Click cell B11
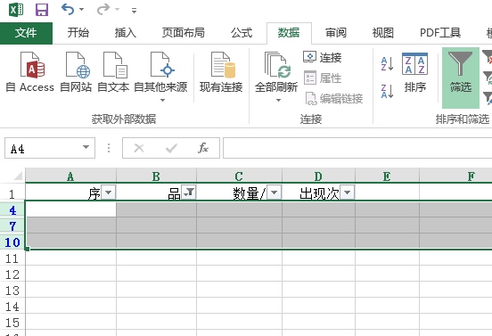Viewport: 492px width, 336px height. [156, 258]
